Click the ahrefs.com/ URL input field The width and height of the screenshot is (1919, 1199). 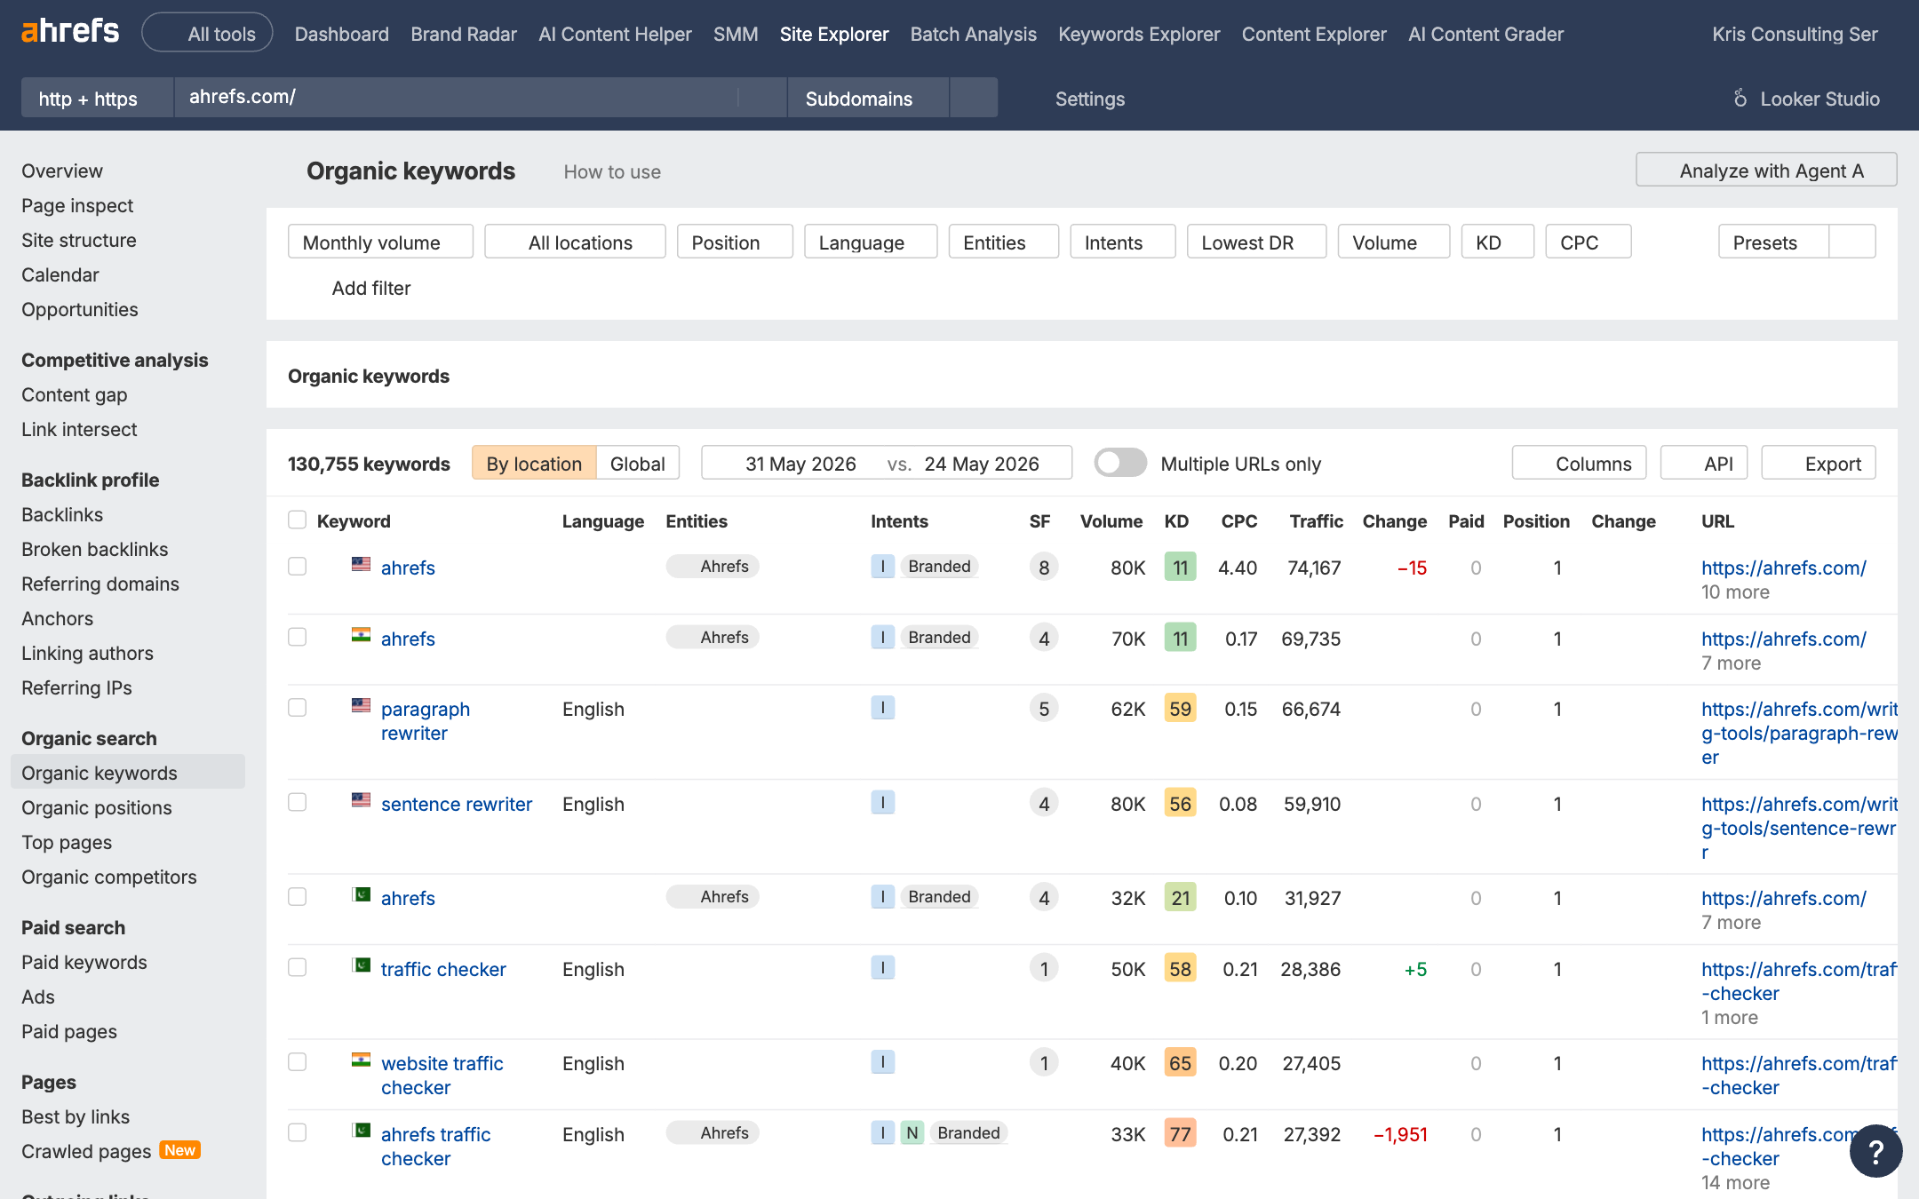point(480,98)
